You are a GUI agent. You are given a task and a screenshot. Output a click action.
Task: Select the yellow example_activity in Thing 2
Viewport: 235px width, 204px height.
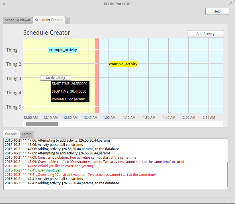pos(123,64)
